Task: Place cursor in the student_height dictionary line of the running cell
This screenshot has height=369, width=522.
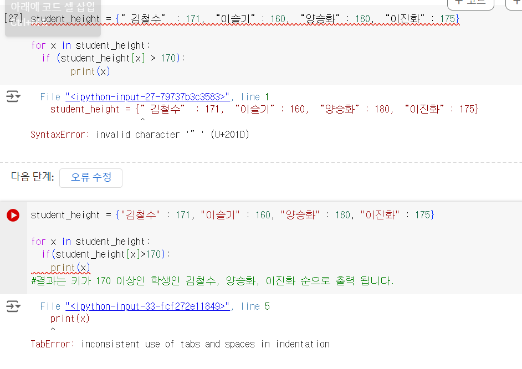Action: point(232,215)
